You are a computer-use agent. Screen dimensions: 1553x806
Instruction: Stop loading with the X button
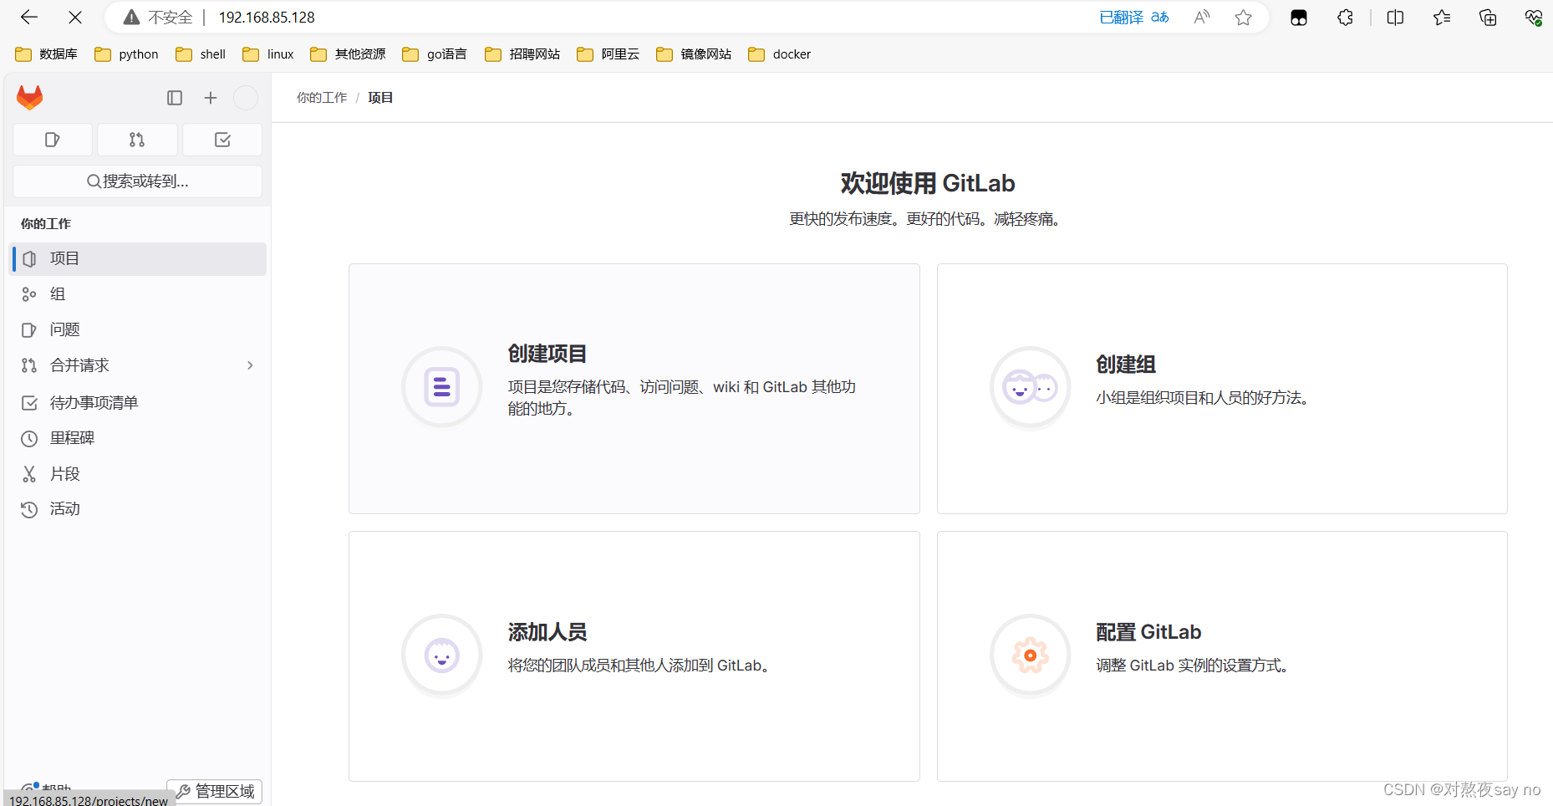pyautogui.click(x=75, y=17)
